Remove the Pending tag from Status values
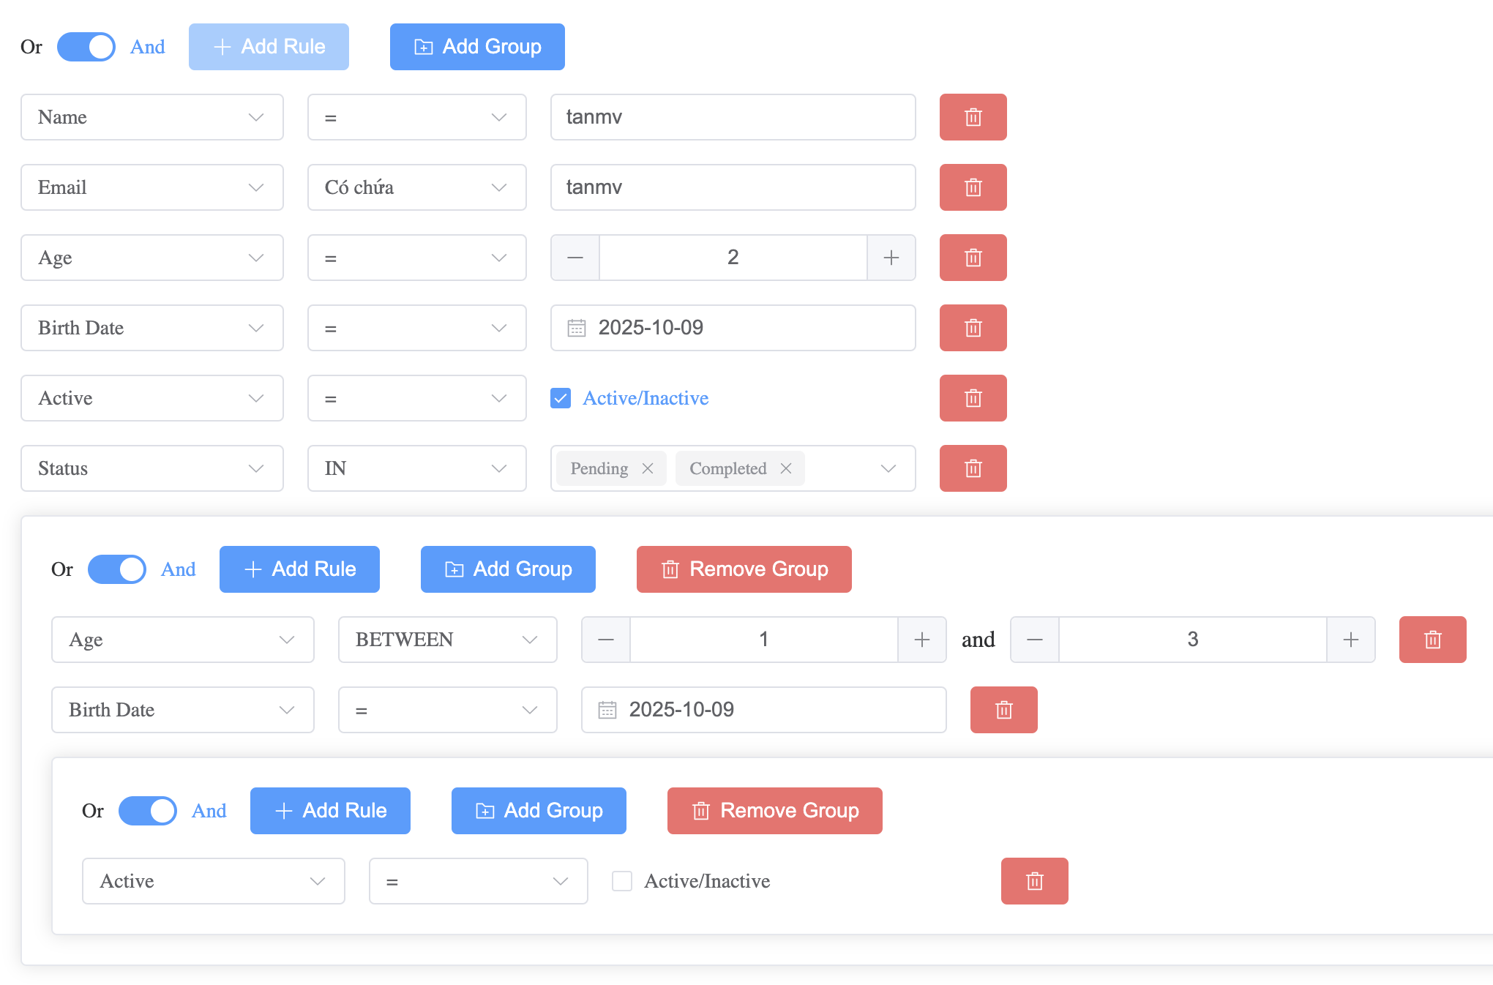This screenshot has width=1493, height=985. [x=648, y=468]
